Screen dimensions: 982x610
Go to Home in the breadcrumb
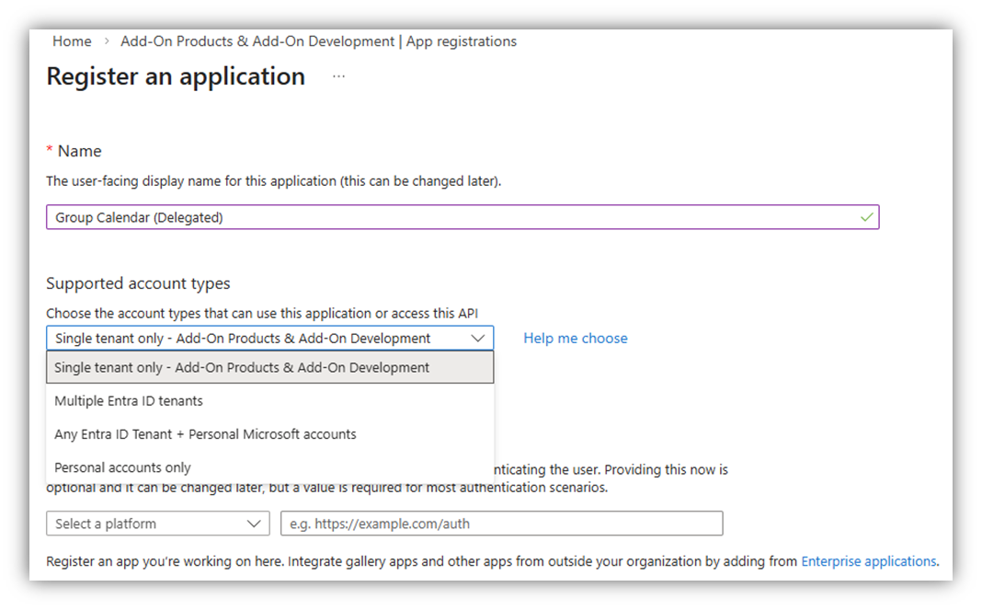click(72, 41)
